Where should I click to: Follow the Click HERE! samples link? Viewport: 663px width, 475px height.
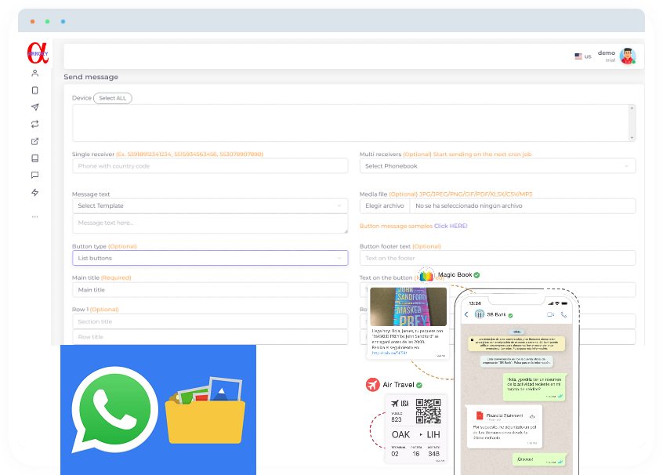click(451, 226)
